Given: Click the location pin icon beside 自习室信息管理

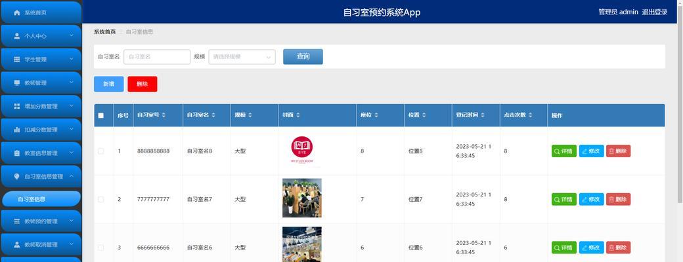Looking at the screenshot, I should pos(17,176).
